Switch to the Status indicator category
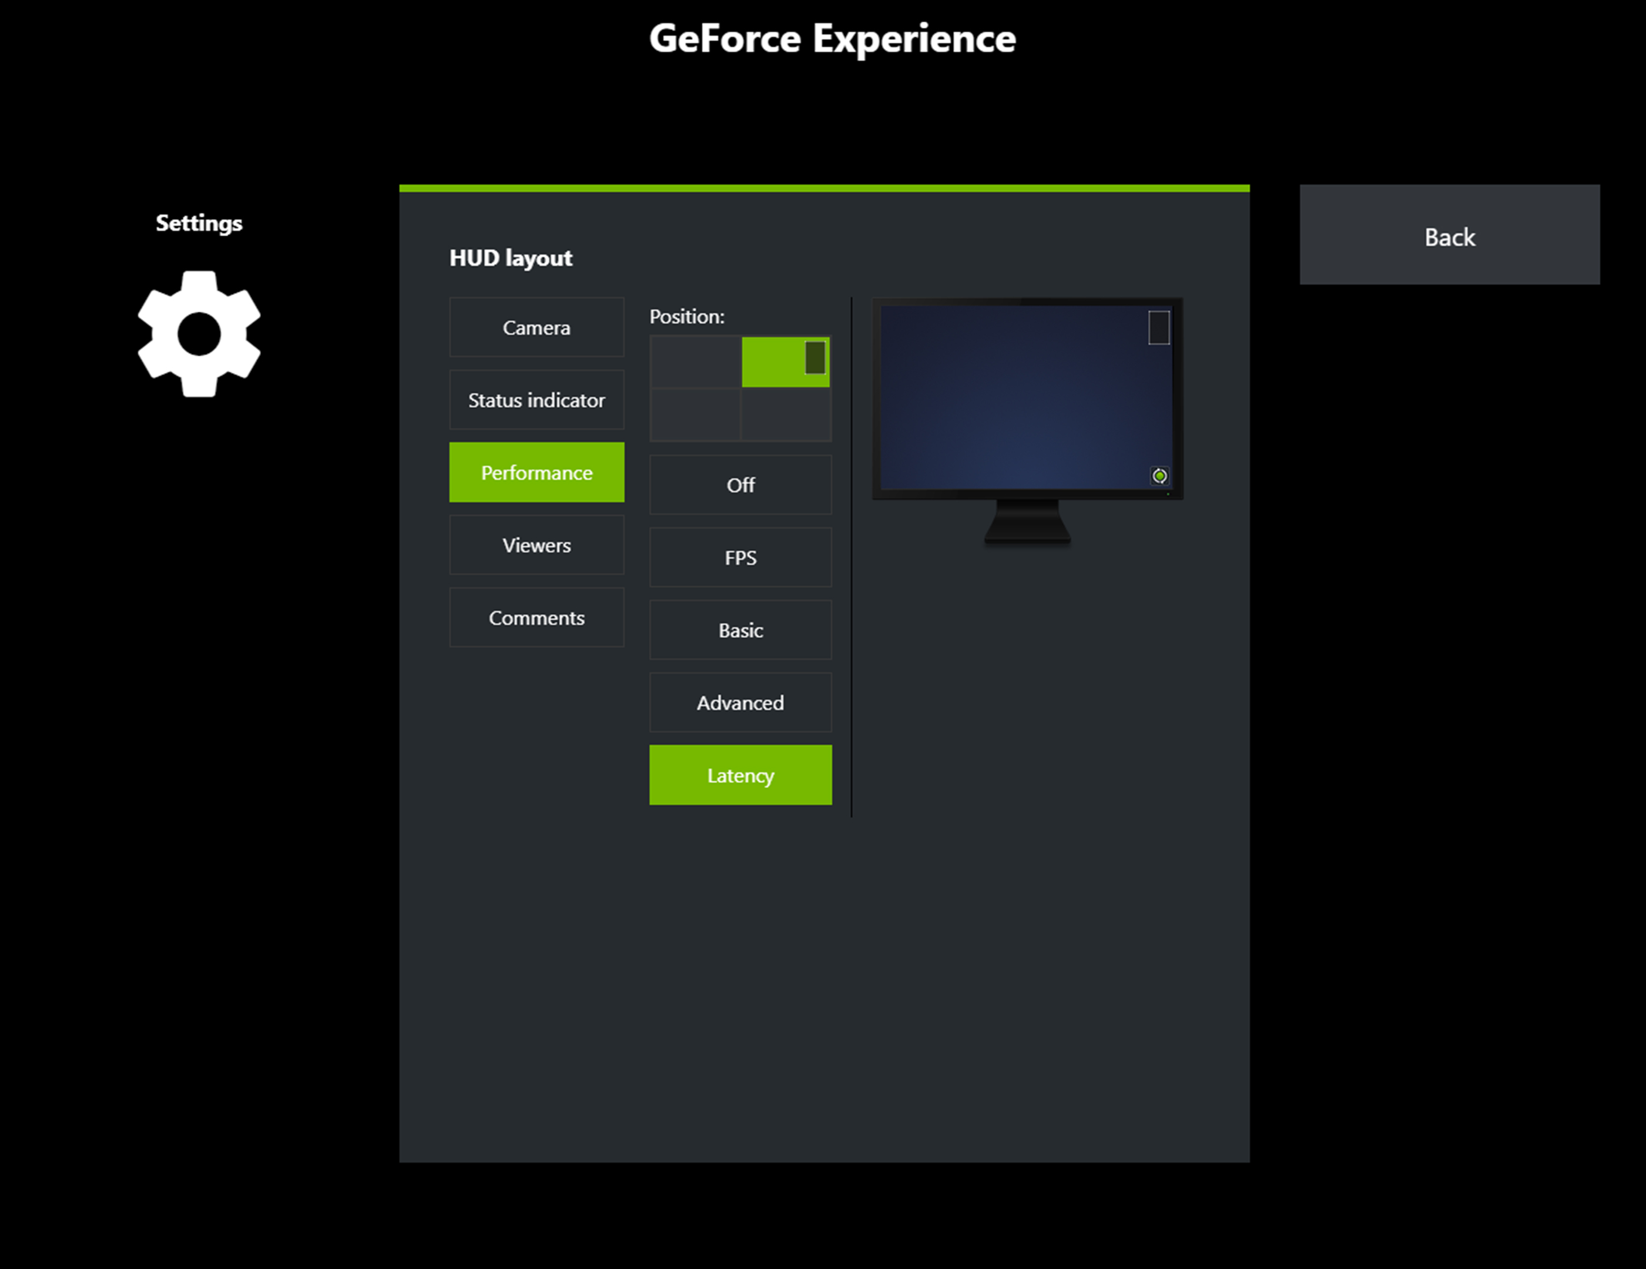This screenshot has width=1646, height=1269. 536,400
